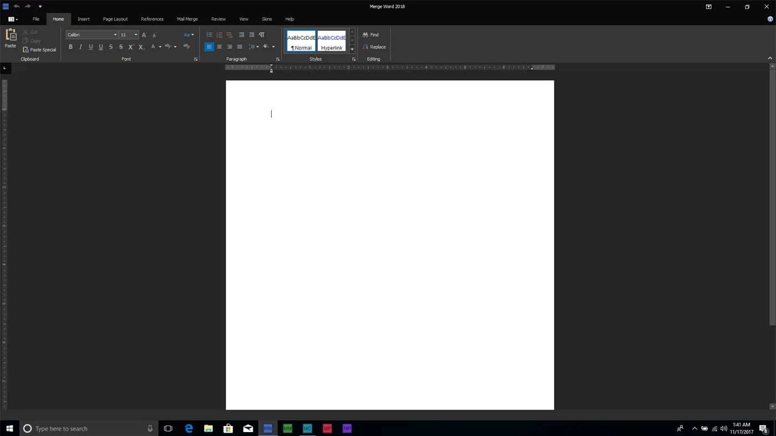This screenshot has width=776, height=436.
Task: Open the font name dropdown
Action: (x=114, y=34)
